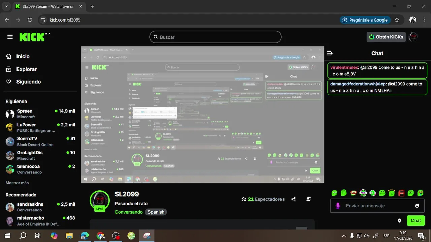
Task: Click the Spanish language tag
Action: point(156,212)
